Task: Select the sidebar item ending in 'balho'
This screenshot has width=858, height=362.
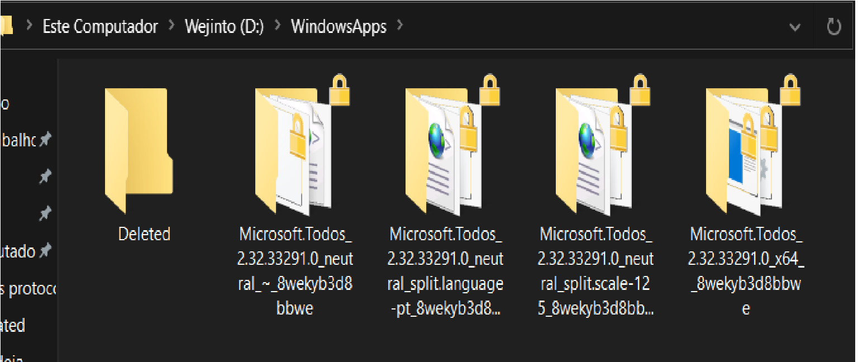Action: pyautogui.click(x=27, y=140)
